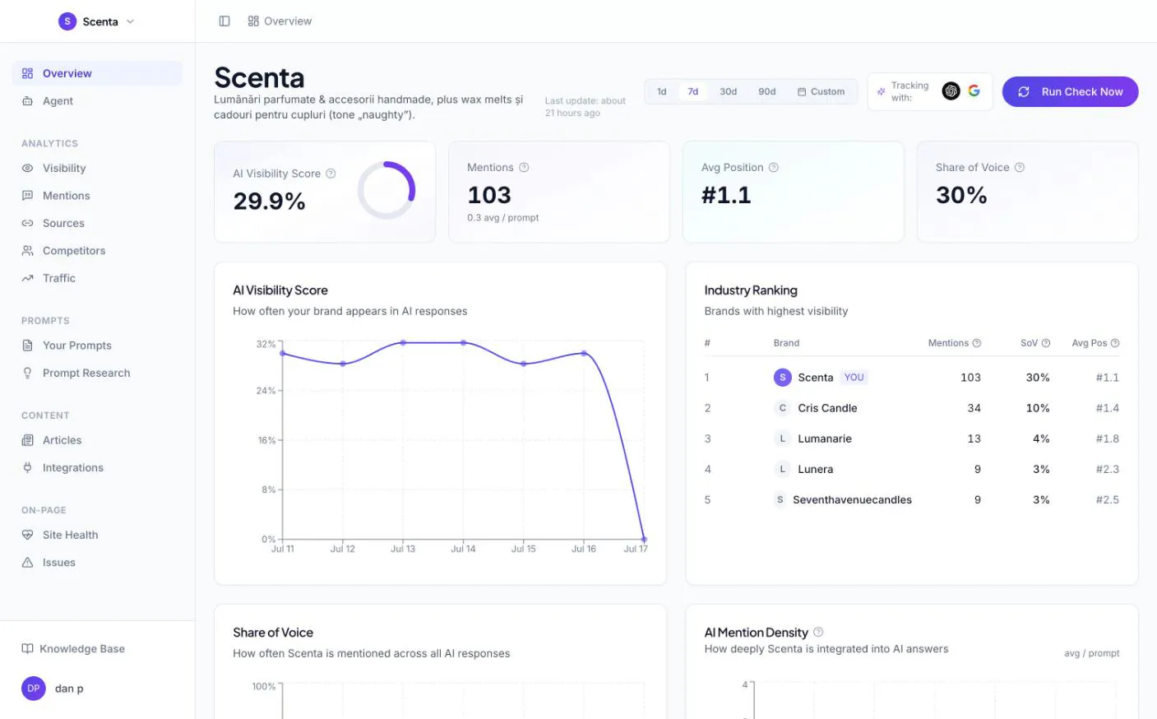Select the Cris Candle ranking row

tap(911, 408)
